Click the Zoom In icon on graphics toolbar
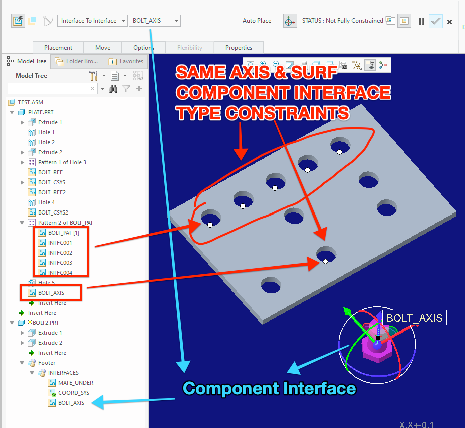465x428 pixels. click(263, 64)
